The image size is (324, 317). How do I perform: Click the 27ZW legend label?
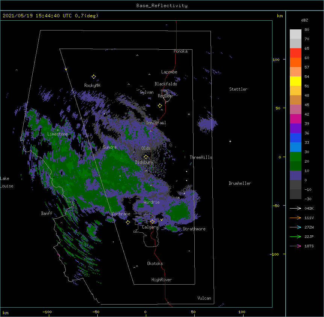tap(309, 227)
